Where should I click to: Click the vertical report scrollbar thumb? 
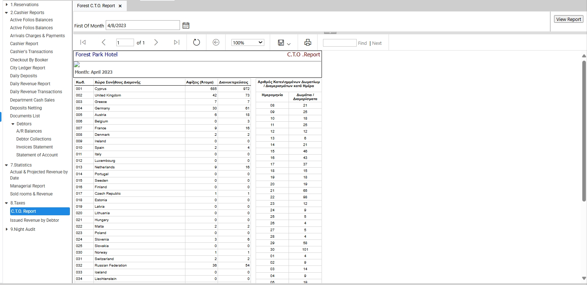pos(584,131)
